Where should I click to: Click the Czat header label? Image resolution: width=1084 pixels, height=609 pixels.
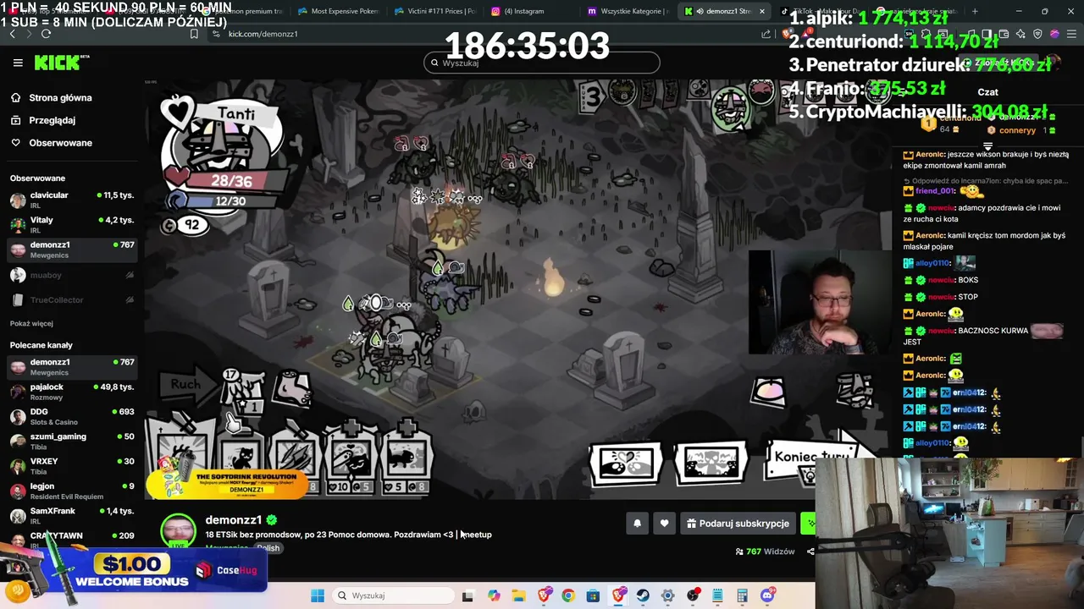[987, 92]
